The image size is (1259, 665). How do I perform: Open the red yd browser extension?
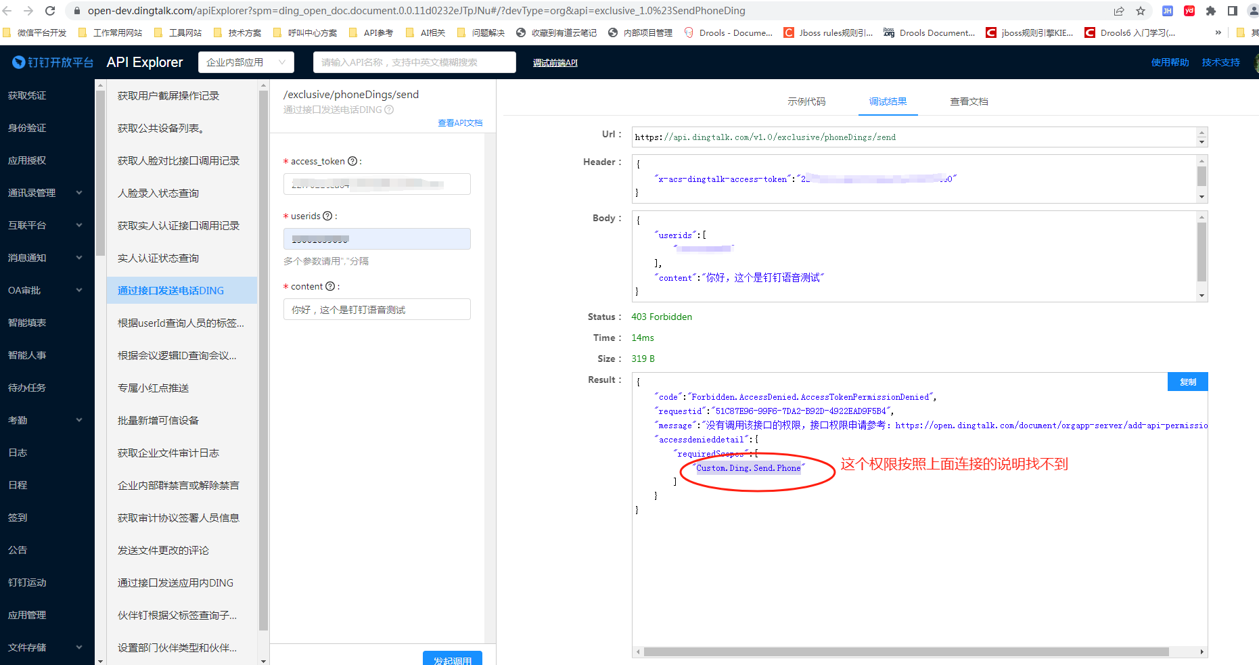coord(1189,11)
